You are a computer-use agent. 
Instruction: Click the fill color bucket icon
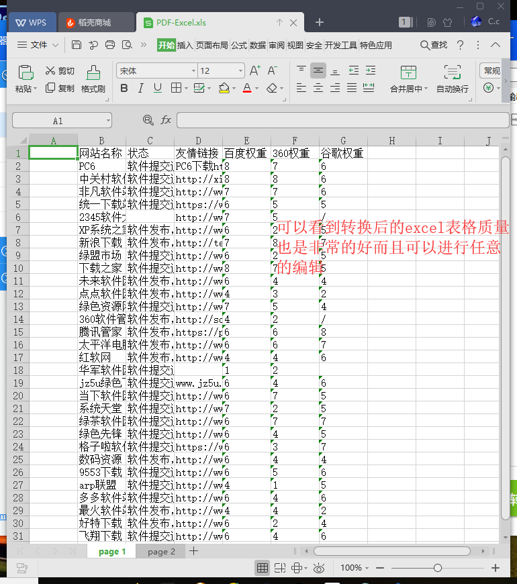click(224, 88)
